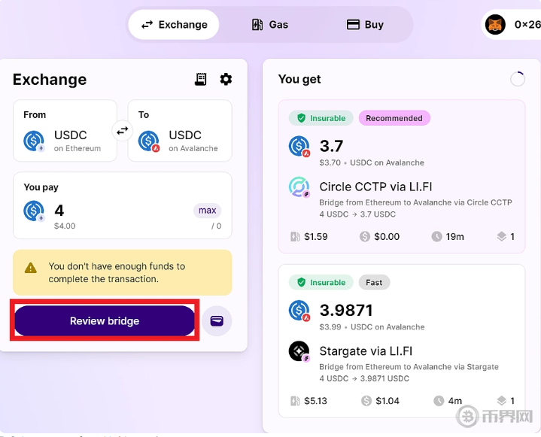Screen dimensions: 541x437
Task: Switch to the Gas tab
Action: tap(269, 25)
